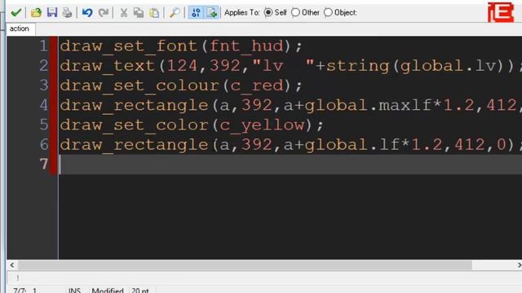The image size is (522, 293).
Task: Undo the last edit
Action: tap(87, 13)
